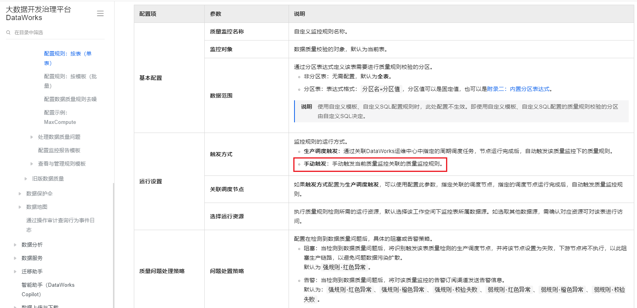Open 配置监控报告模板 entry

[59, 150]
